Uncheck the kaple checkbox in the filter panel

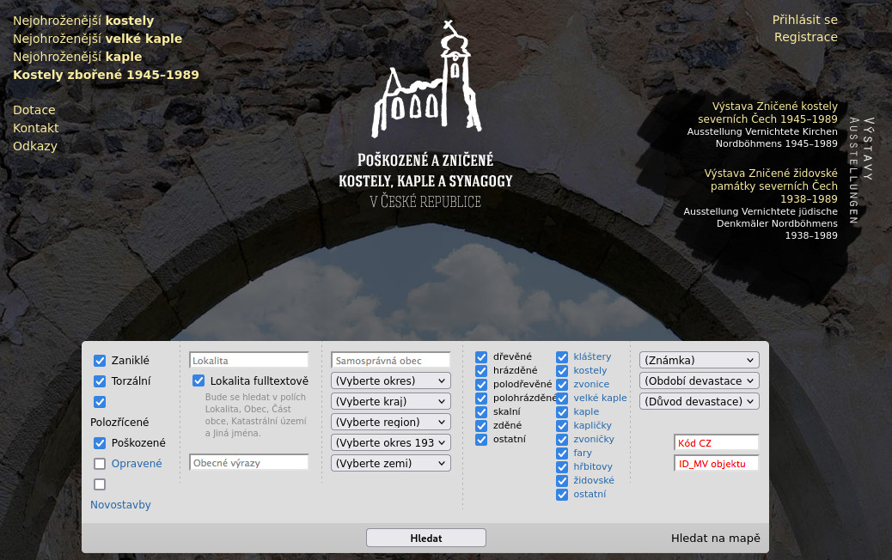pos(562,411)
